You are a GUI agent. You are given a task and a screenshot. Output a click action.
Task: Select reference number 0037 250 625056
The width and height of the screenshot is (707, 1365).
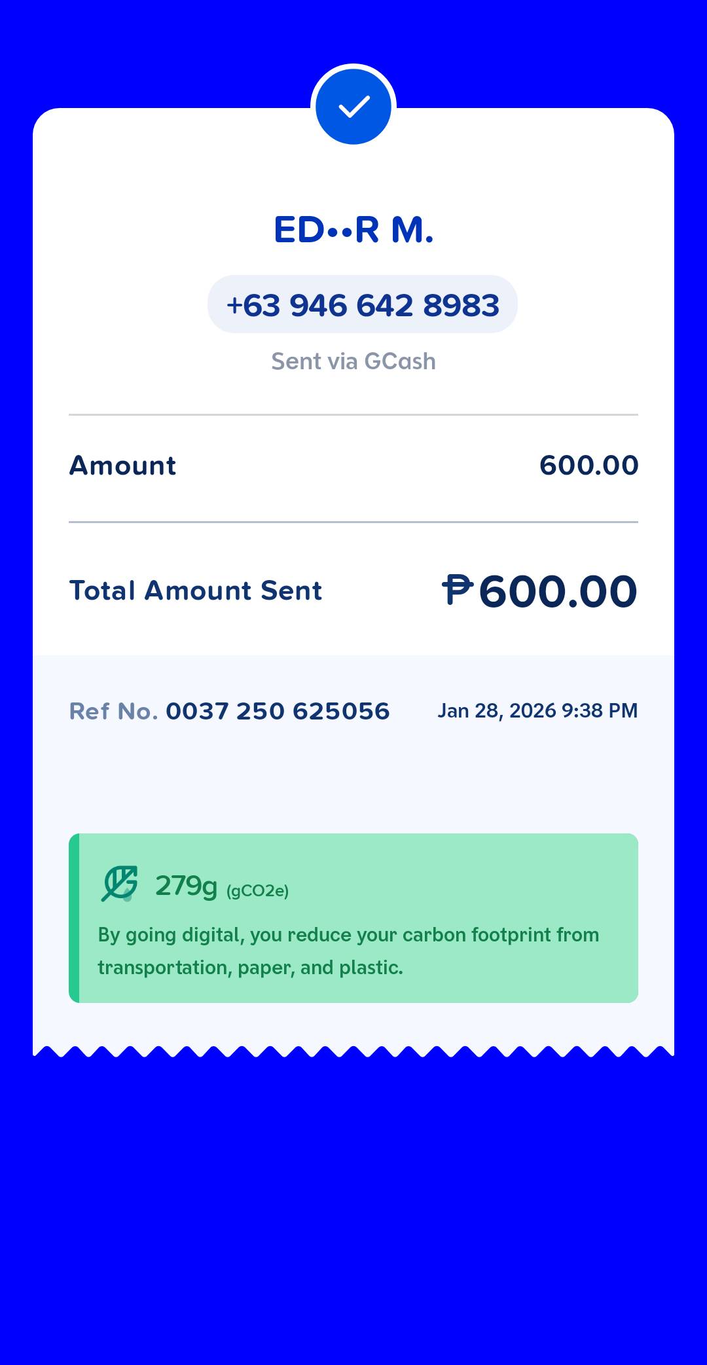278,711
